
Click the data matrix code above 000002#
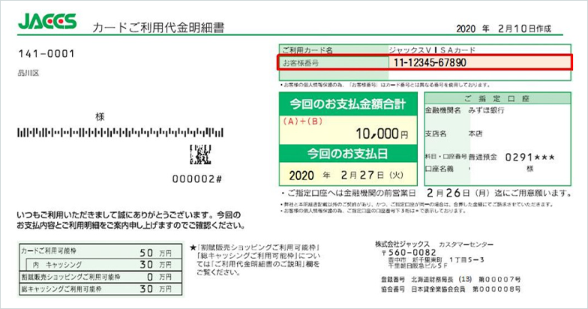click(x=201, y=154)
